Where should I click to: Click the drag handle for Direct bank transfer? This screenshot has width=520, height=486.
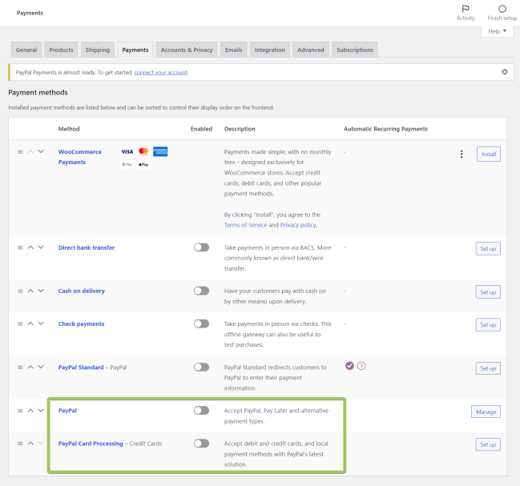pyautogui.click(x=21, y=247)
